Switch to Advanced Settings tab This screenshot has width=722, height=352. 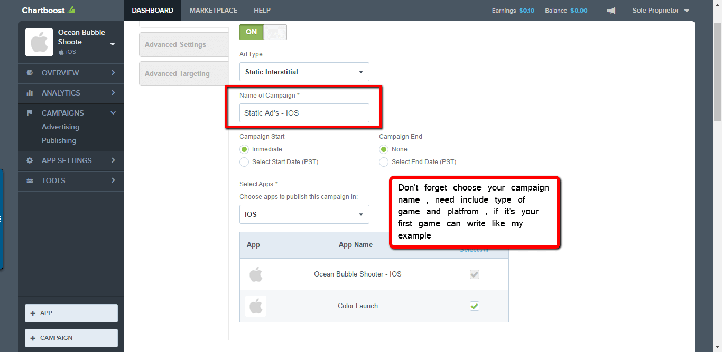pos(184,45)
